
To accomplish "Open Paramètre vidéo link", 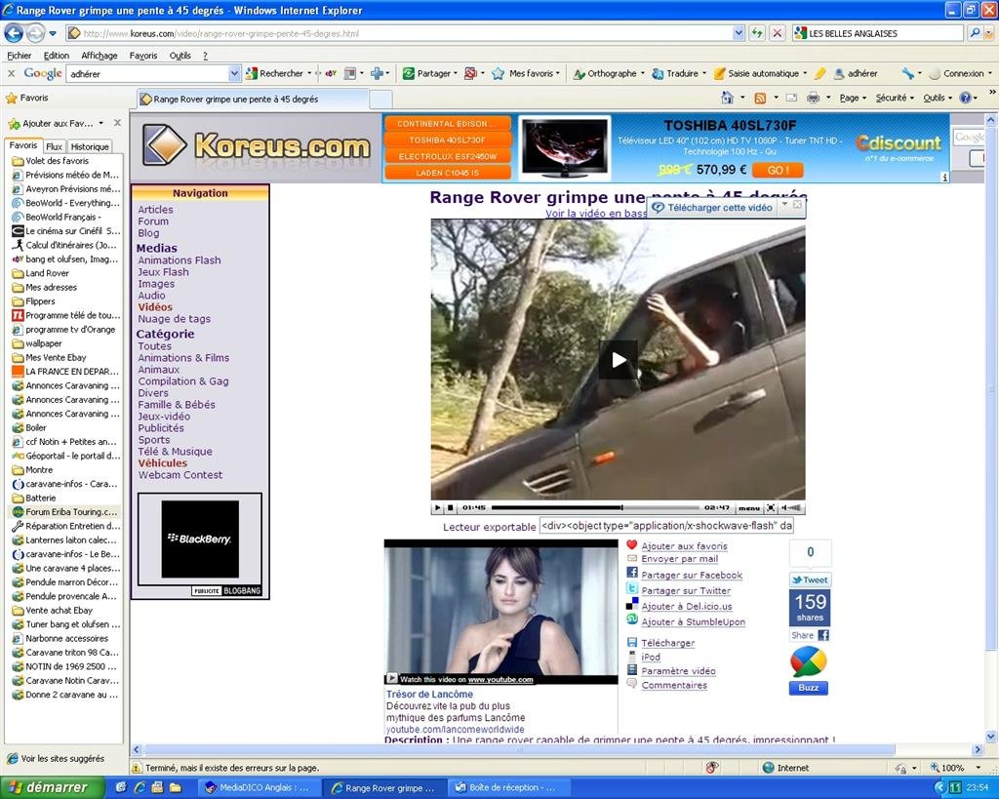I will (678, 671).
